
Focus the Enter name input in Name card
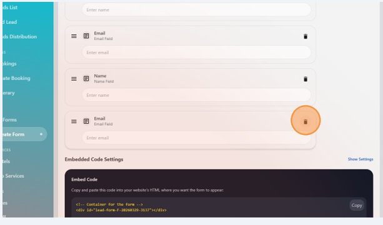point(196,95)
